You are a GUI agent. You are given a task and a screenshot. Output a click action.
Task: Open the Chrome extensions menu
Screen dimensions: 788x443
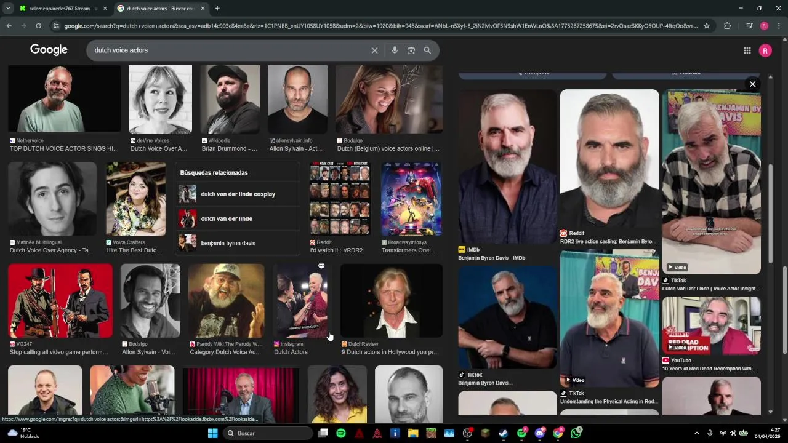(727, 26)
